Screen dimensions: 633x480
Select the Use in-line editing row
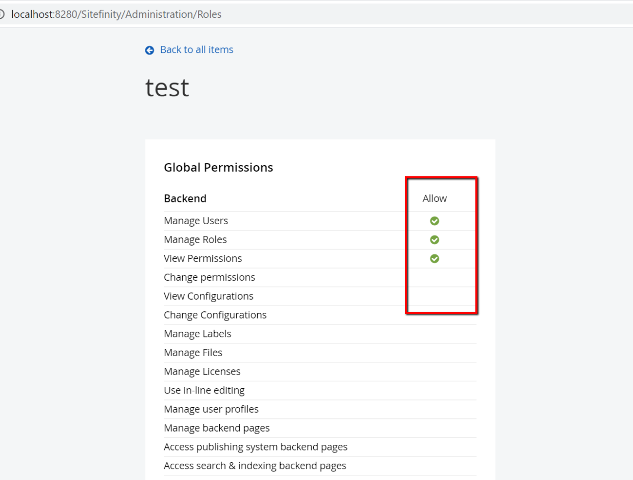coord(320,390)
